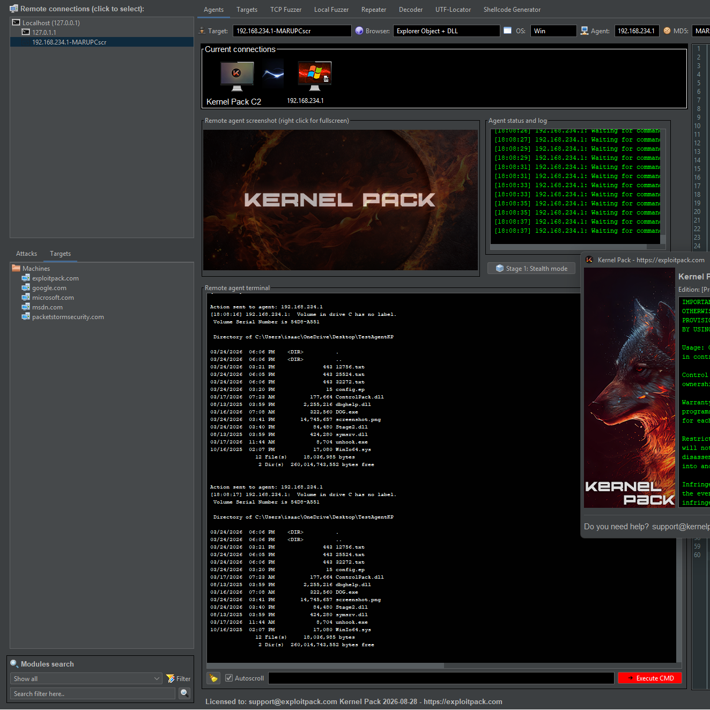The width and height of the screenshot is (710, 710).
Task: Click the Filter funnel icon
Action: tap(171, 678)
